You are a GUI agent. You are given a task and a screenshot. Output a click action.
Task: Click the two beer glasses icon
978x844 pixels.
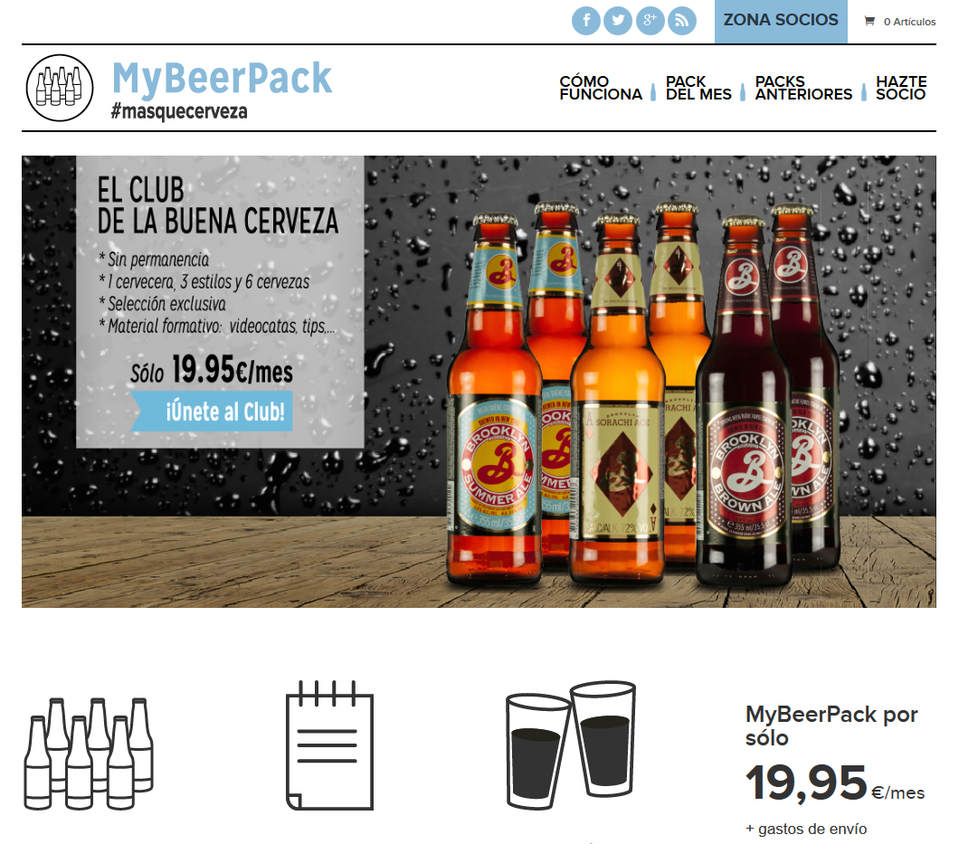(x=571, y=744)
